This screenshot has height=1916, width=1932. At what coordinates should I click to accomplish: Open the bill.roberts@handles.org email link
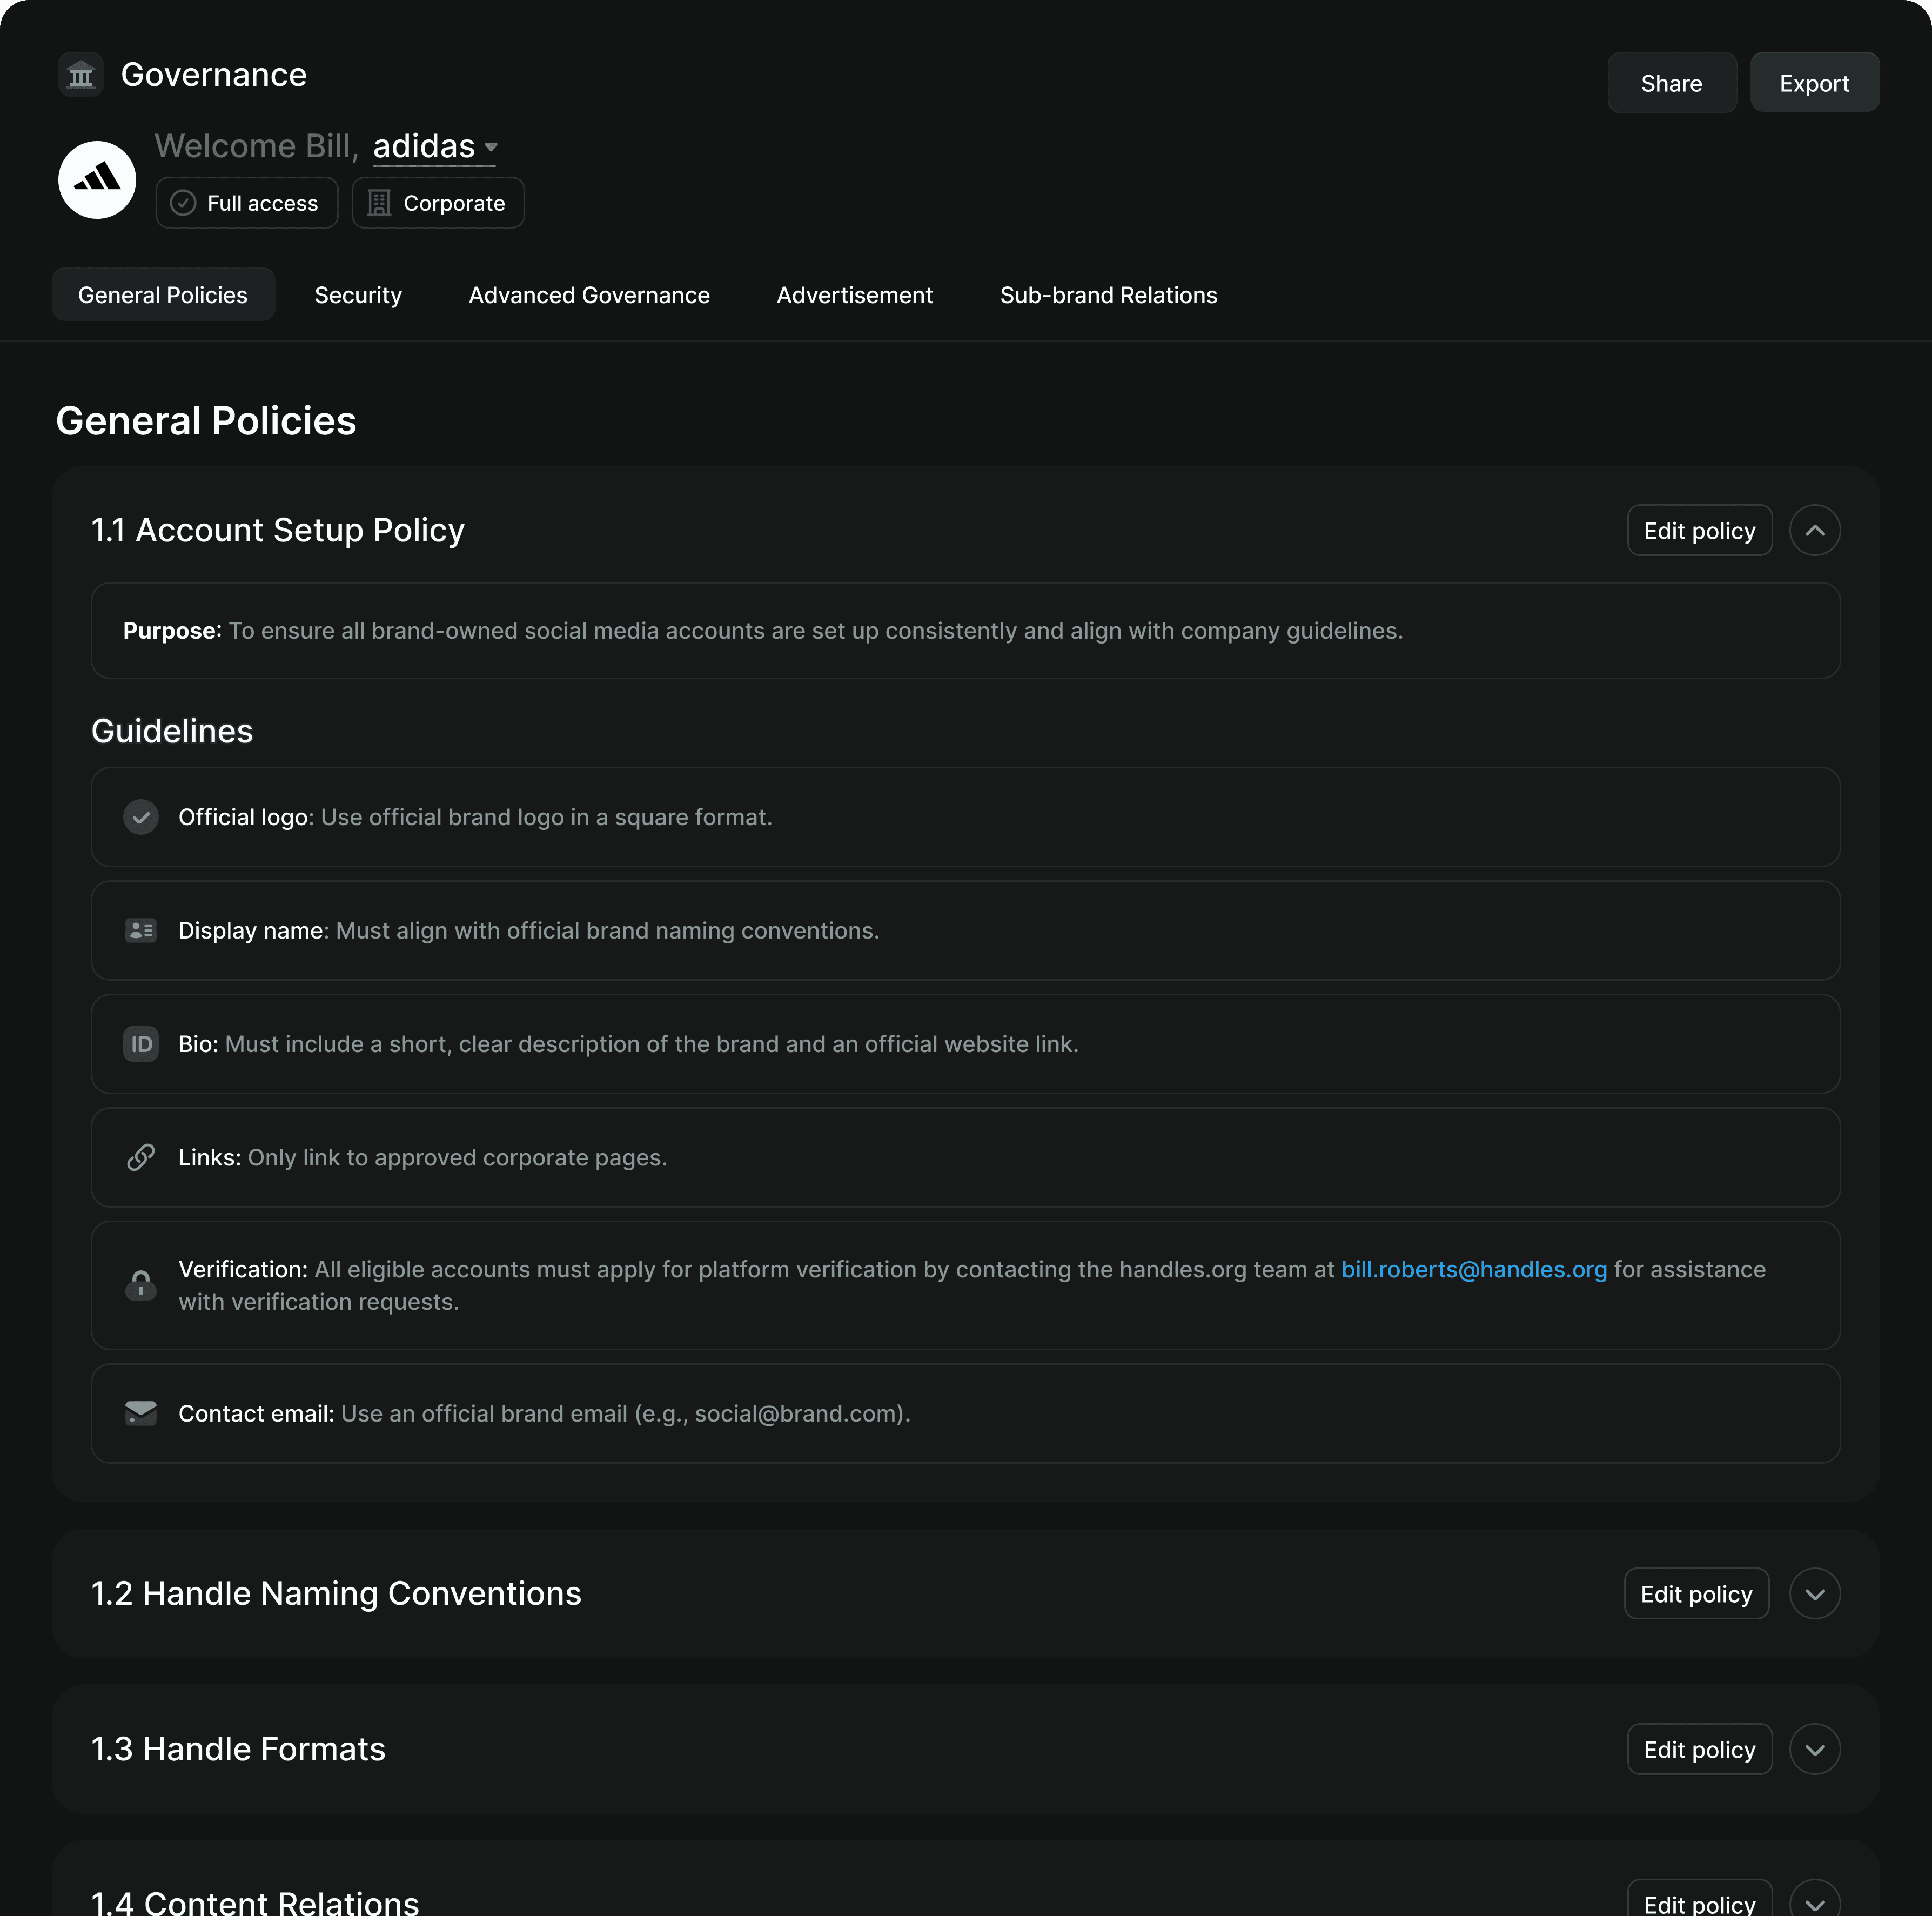point(1473,1269)
